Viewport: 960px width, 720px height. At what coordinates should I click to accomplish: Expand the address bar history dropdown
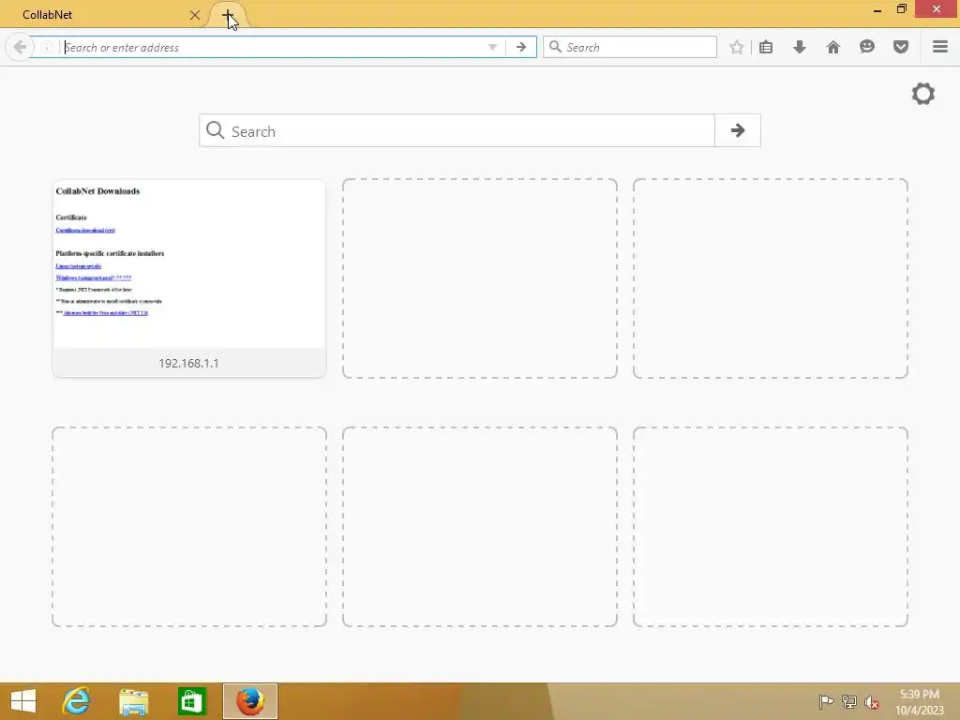492,47
